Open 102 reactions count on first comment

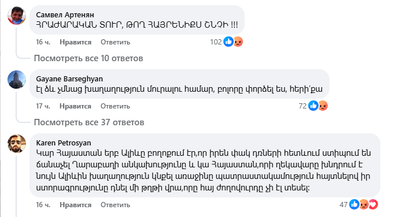tap(216, 42)
